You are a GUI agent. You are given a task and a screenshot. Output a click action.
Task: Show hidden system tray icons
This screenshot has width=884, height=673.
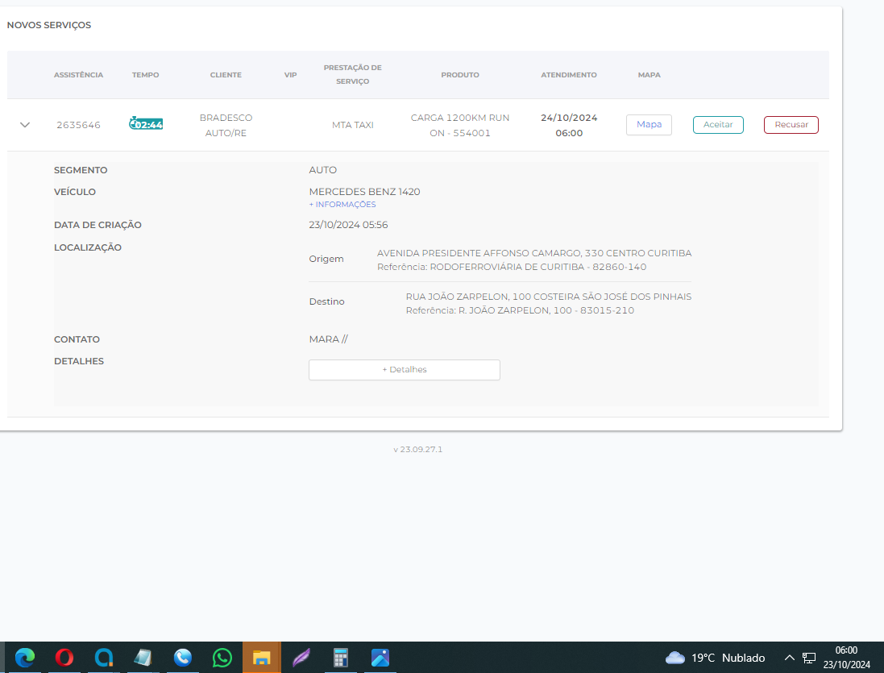coord(789,658)
